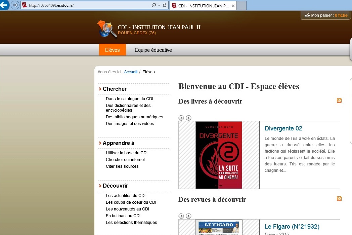
Task: Select the CDI - INSTITUTION JEAN P... browser tab
Action: click(x=203, y=6)
